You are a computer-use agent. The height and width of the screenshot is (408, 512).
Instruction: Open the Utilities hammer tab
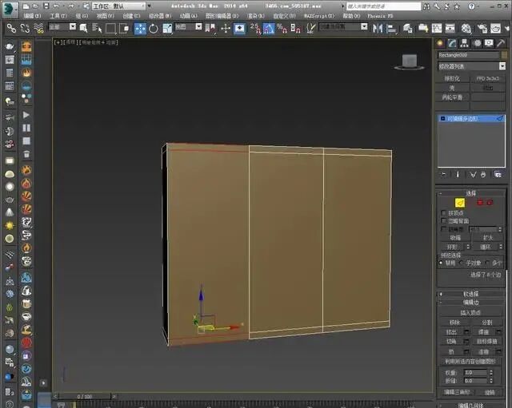click(x=501, y=43)
